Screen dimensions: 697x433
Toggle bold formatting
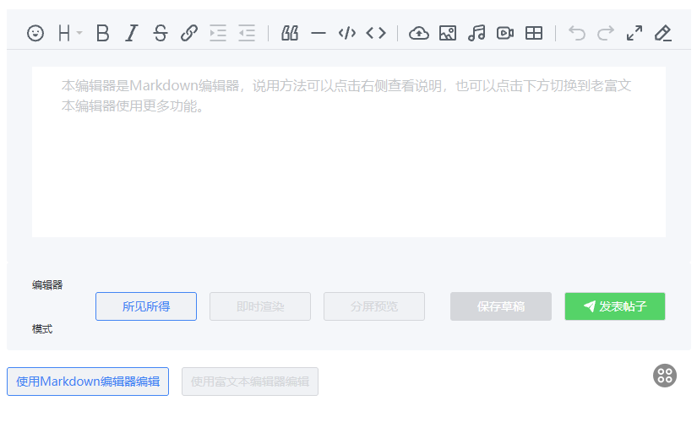click(x=103, y=33)
